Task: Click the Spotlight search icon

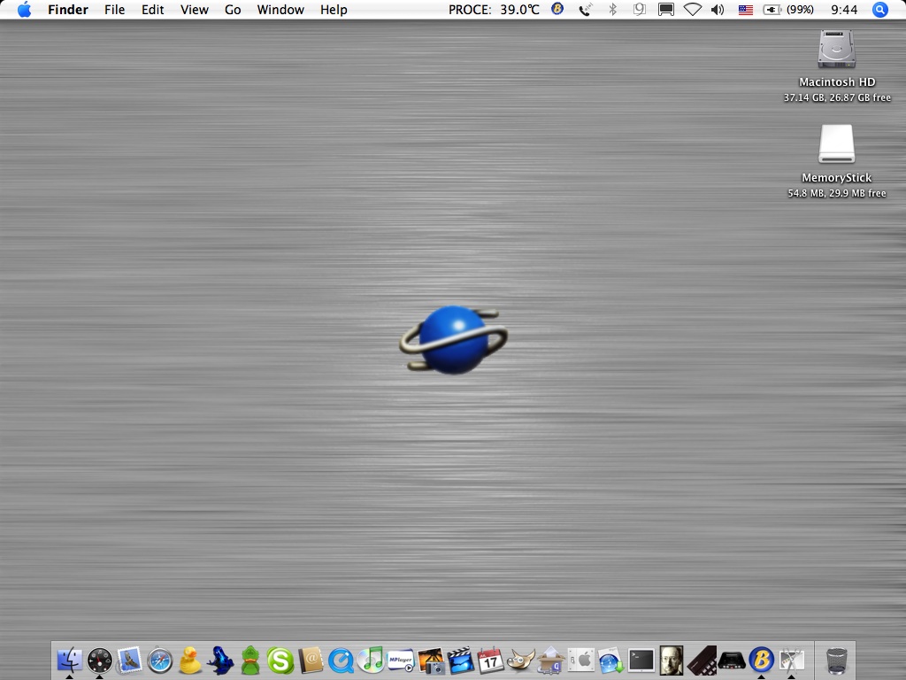Action: coord(879,10)
